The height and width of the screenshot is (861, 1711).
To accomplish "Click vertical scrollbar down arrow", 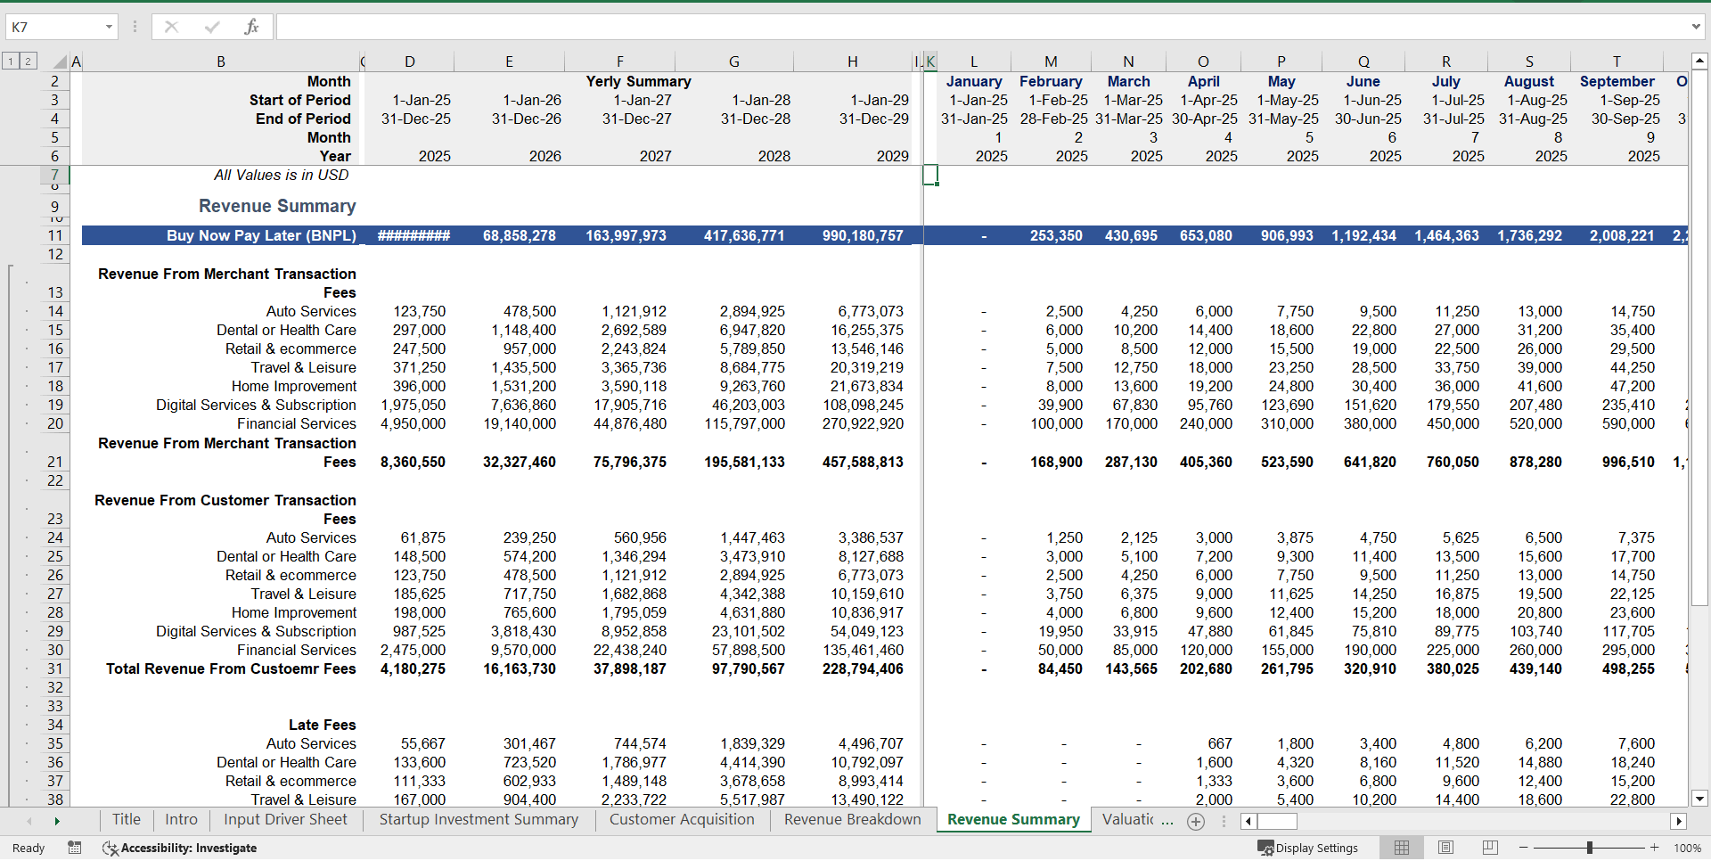I will tap(1699, 799).
